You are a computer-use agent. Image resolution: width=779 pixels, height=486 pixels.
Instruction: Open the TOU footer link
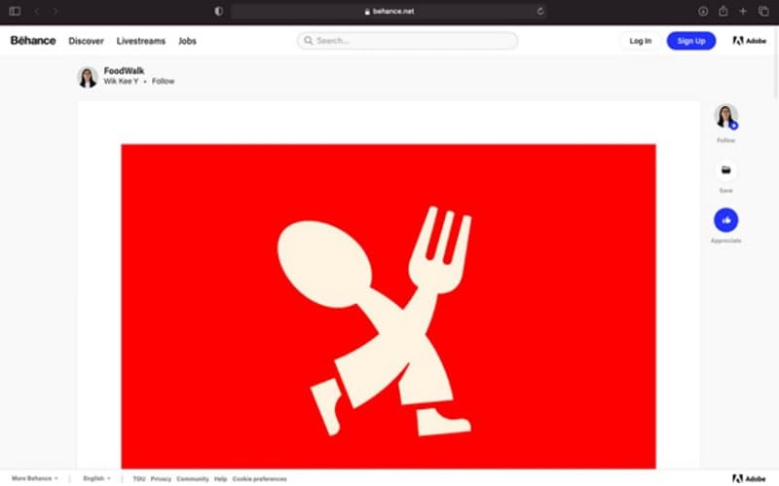point(139,479)
